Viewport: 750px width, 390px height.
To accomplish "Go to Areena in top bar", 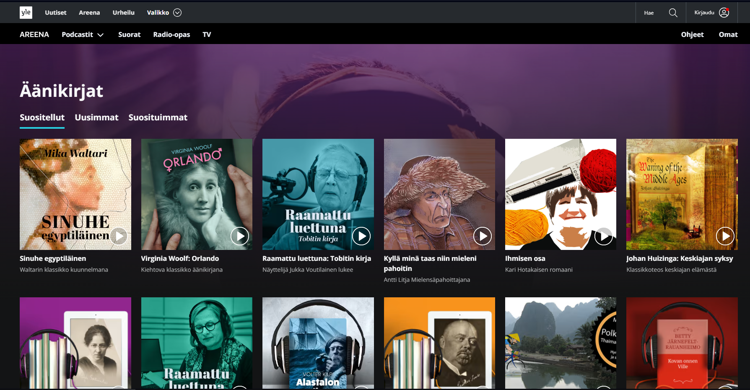I will (x=89, y=13).
